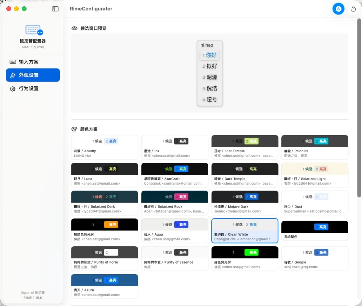Image resolution: width=362 pixels, height=306 pixels.
Task: Apply the 暗堂 / Dark Temple scheme
Action: pyautogui.click(x=245, y=175)
